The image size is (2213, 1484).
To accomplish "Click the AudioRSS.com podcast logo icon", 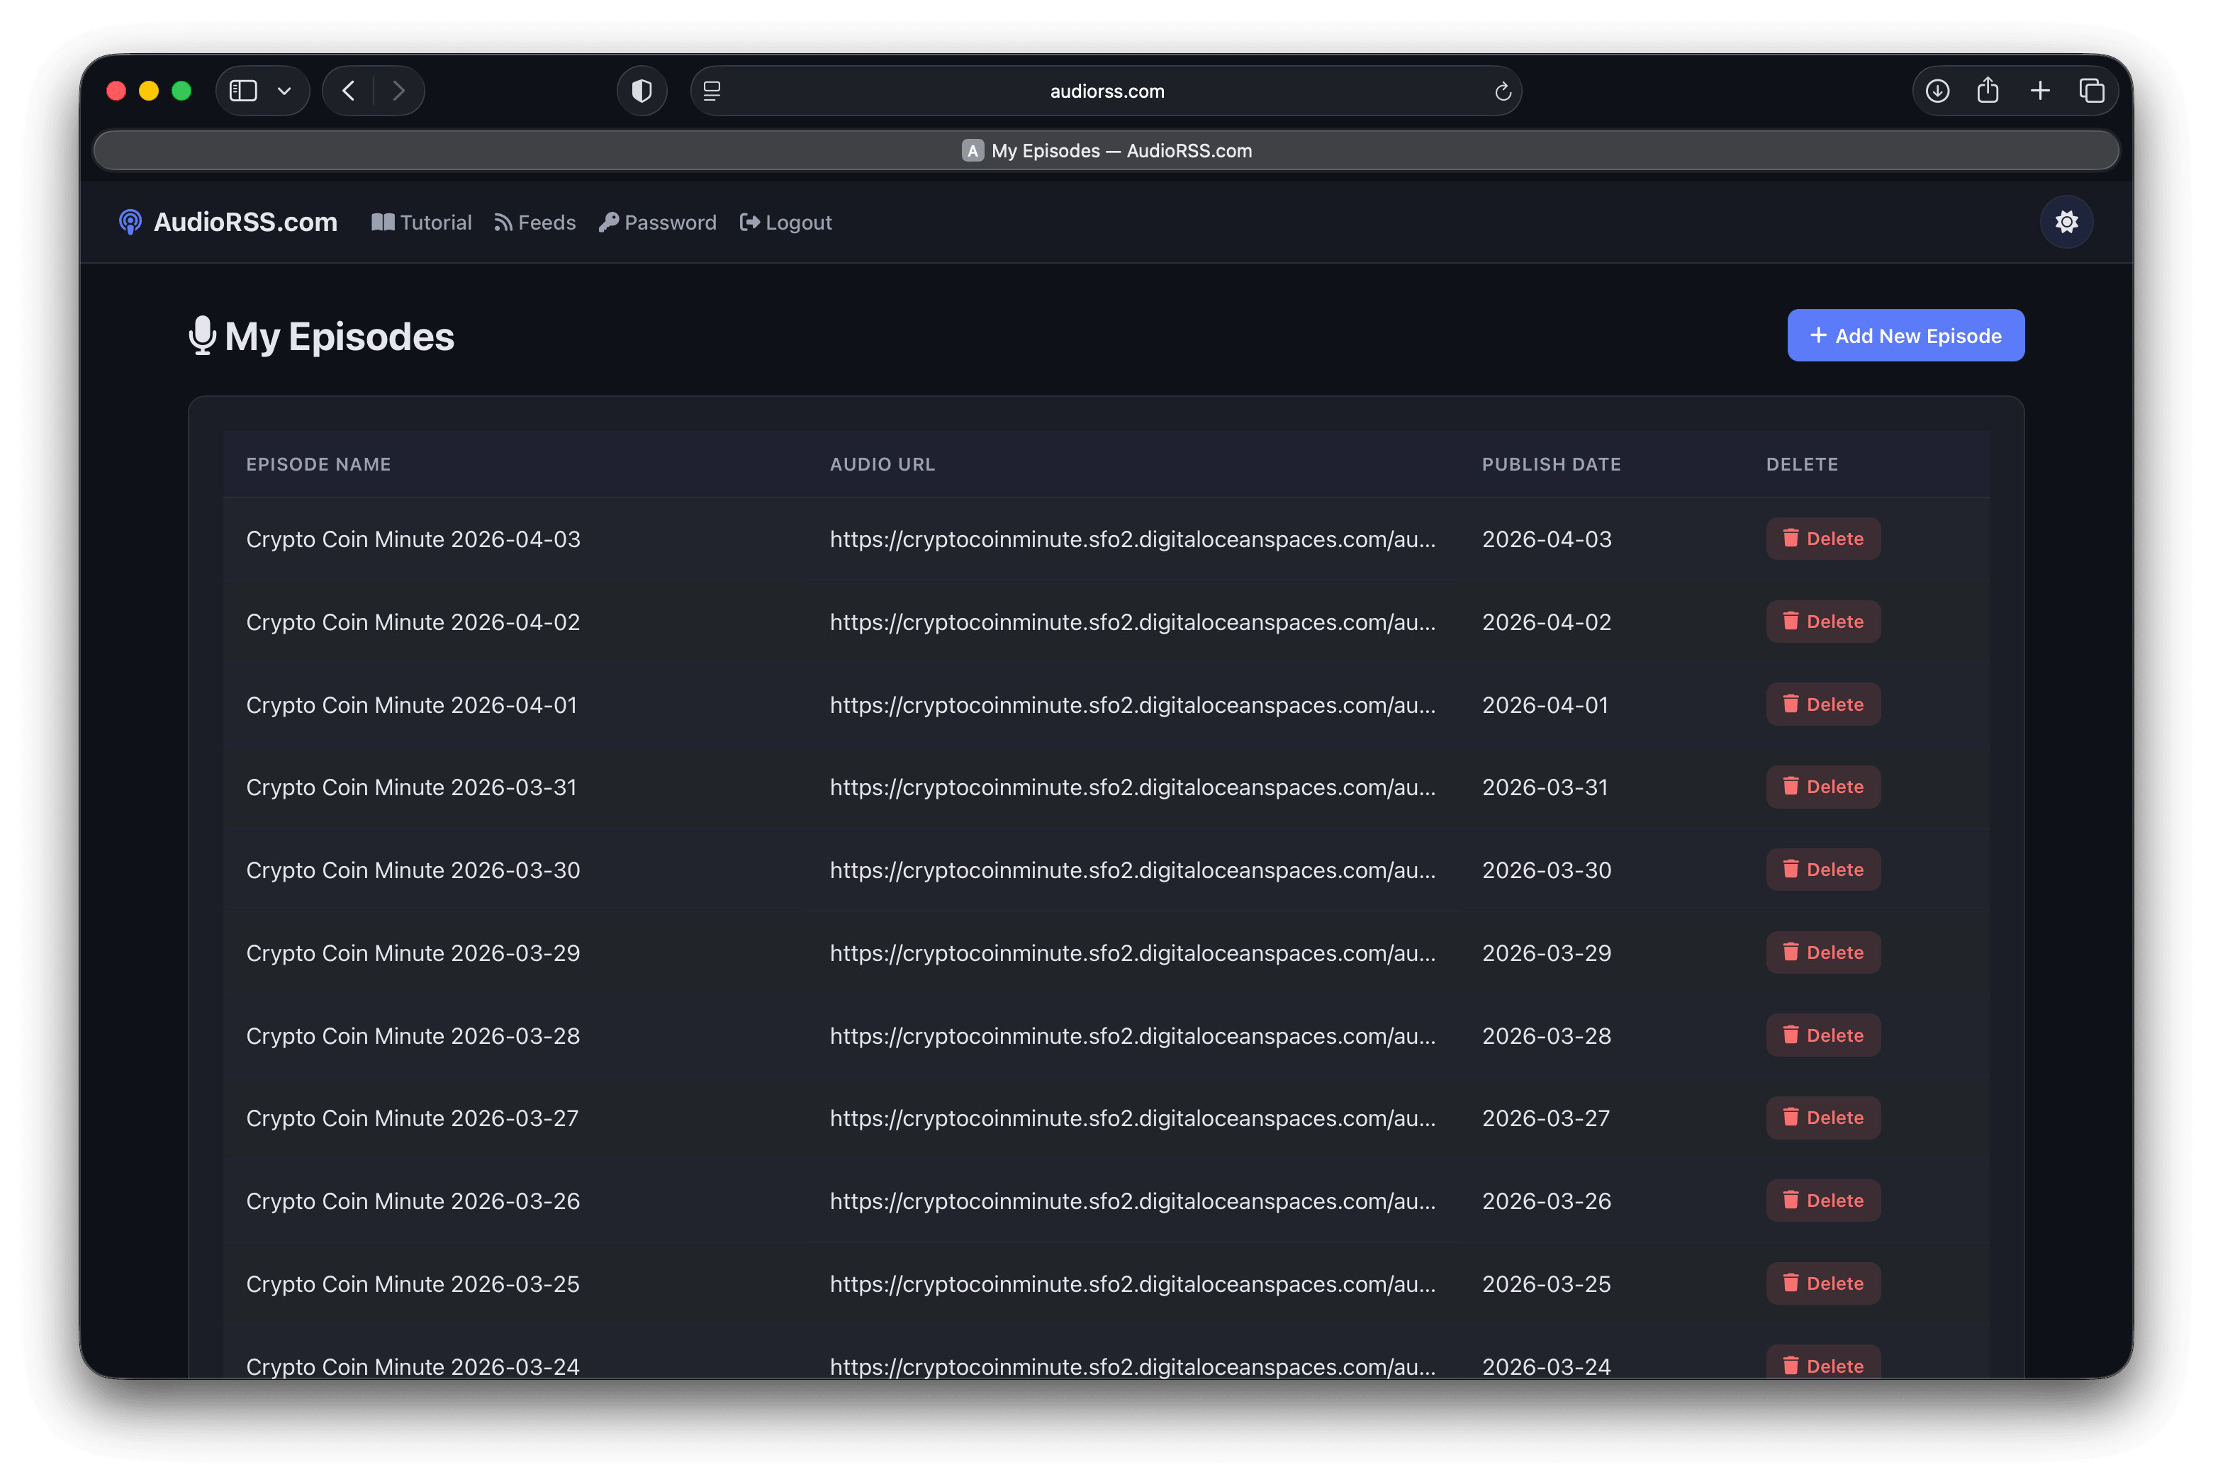I will tap(130, 221).
